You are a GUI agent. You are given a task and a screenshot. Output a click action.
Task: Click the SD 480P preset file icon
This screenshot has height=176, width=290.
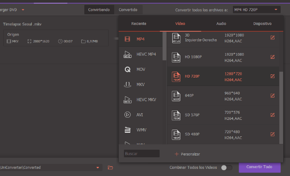click(x=176, y=135)
